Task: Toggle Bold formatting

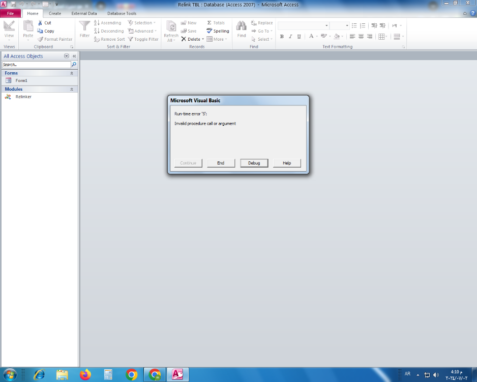Action: [282, 37]
